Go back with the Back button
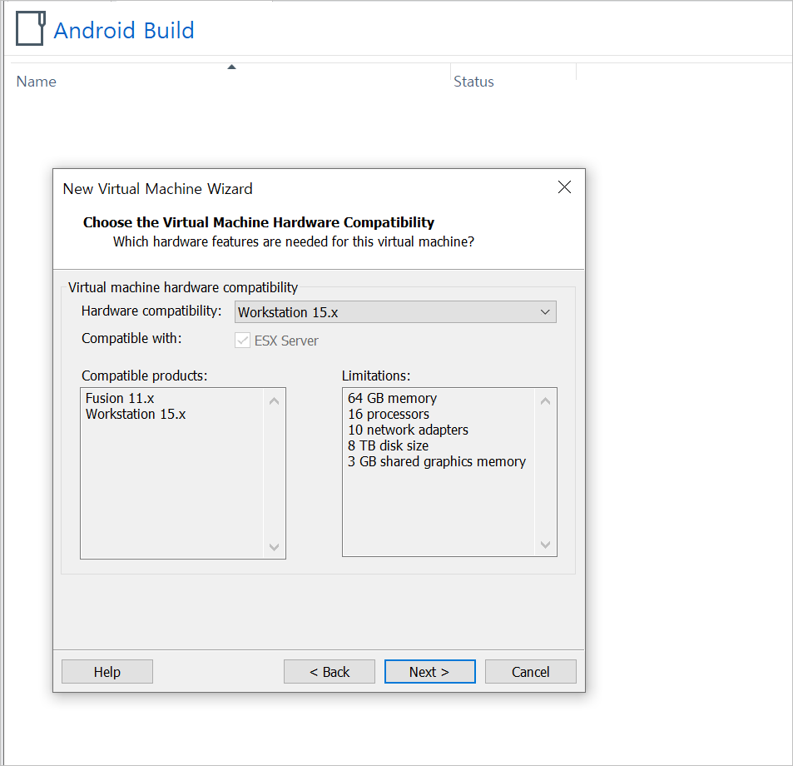The width and height of the screenshot is (793, 766). point(330,671)
